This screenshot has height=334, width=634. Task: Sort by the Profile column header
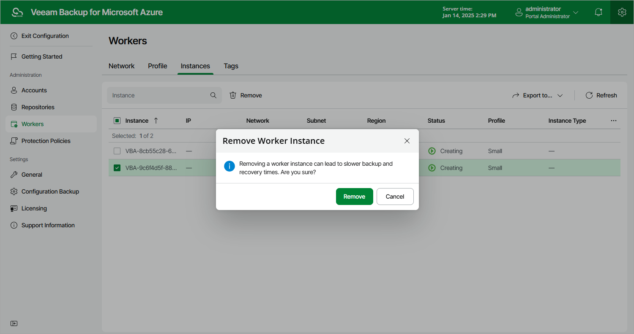pos(497,121)
